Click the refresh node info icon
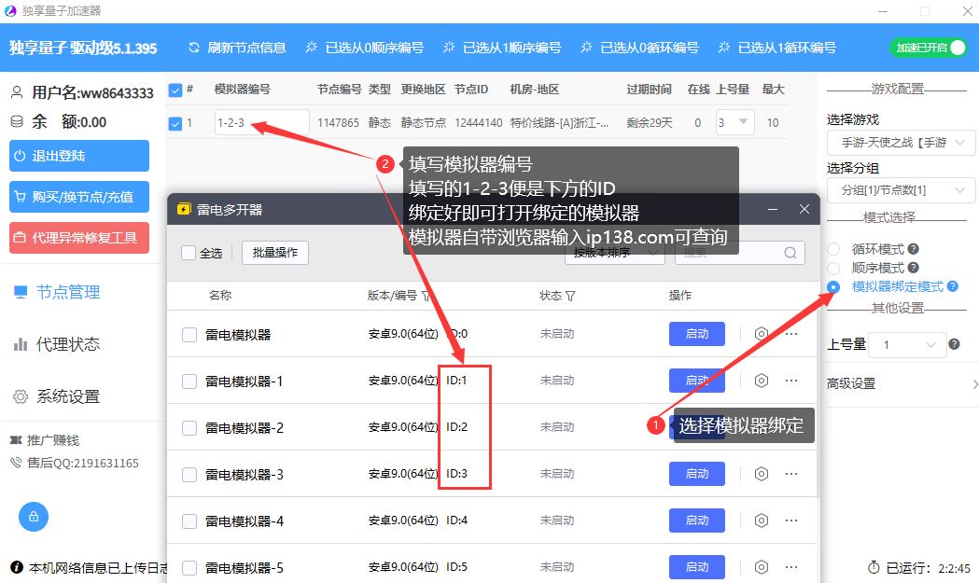Viewport: 979px width, 583px height. point(194,48)
